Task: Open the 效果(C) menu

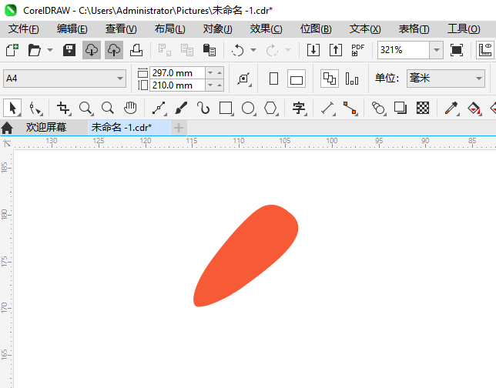Action: pos(266,29)
